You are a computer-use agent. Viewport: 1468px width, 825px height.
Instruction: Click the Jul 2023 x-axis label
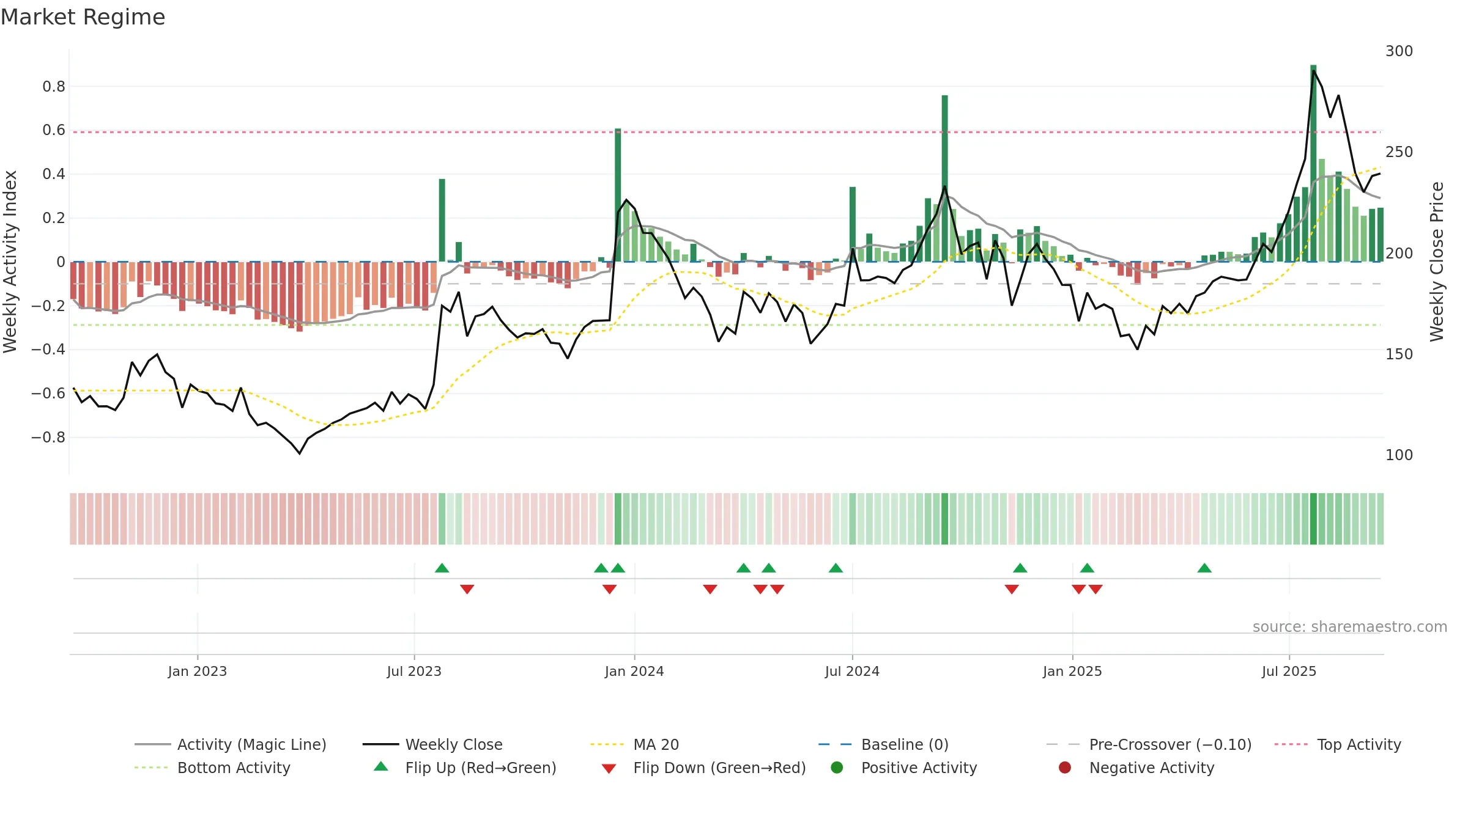(x=414, y=671)
